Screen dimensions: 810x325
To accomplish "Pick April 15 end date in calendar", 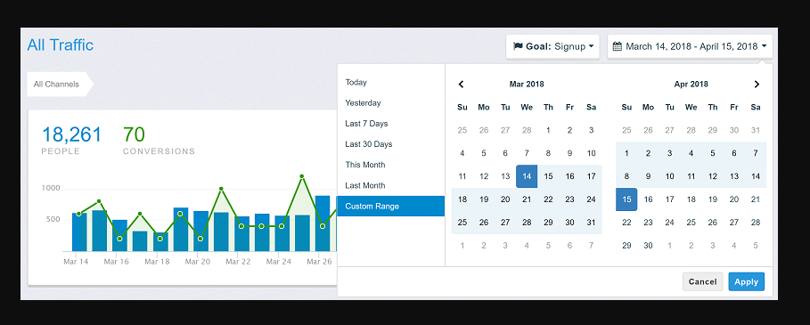I will pyautogui.click(x=626, y=199).
